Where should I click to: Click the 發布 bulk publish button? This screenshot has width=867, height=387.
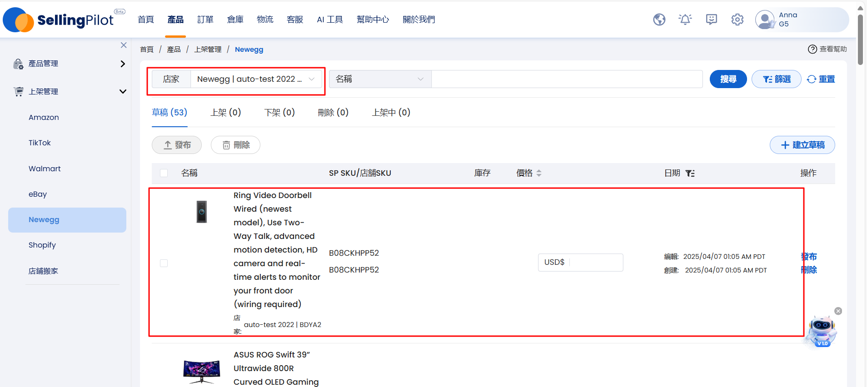coord(177,145)
